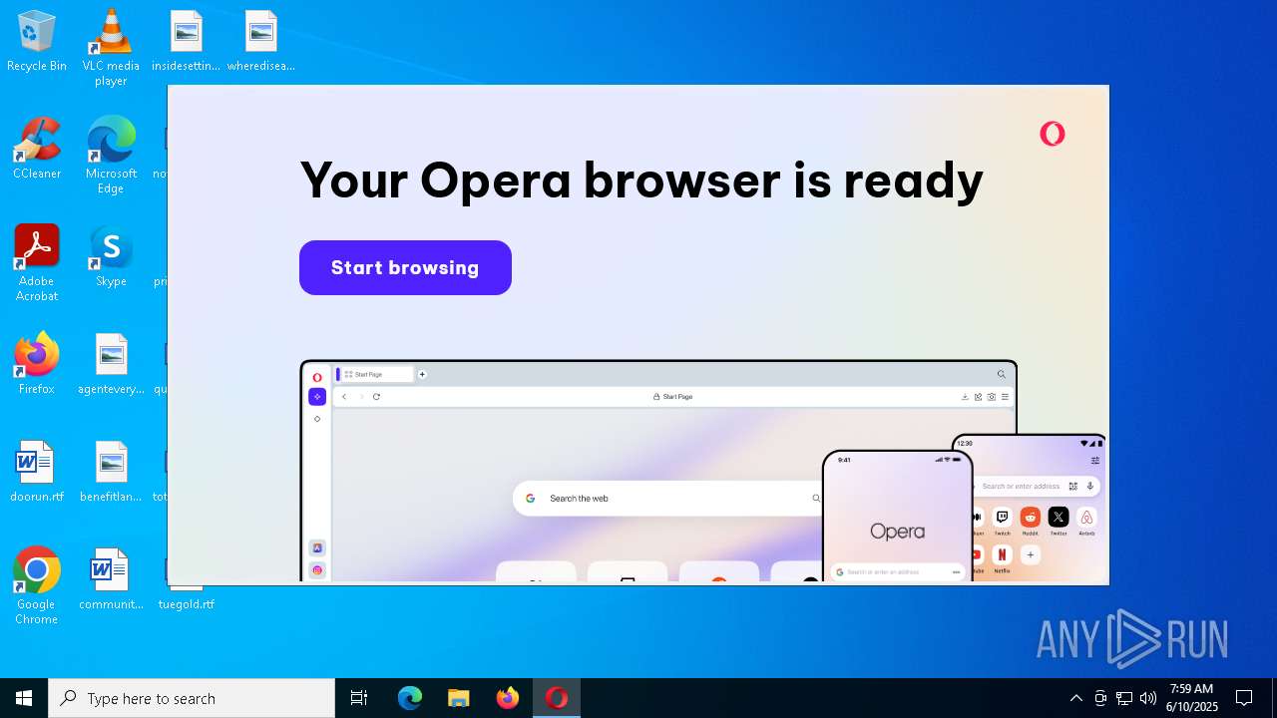Click the Start browsing button
Screen dimensions: 1277x718
405,267
